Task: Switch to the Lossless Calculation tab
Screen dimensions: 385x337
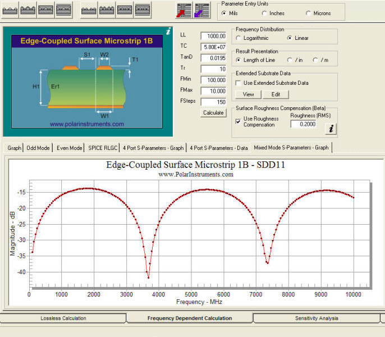Action: (63, 318)
